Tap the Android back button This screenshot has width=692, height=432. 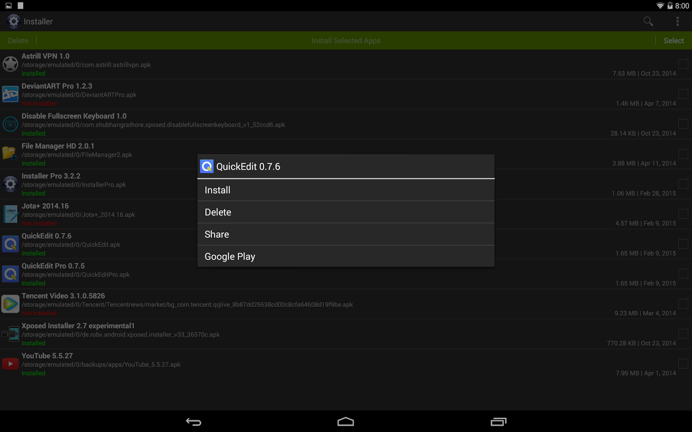(194, 422)
